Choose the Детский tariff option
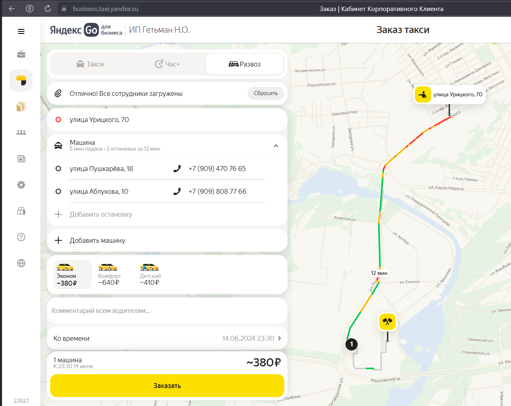Image resolution: width=511 pixels, height=406 pixels. pos(150,275)
